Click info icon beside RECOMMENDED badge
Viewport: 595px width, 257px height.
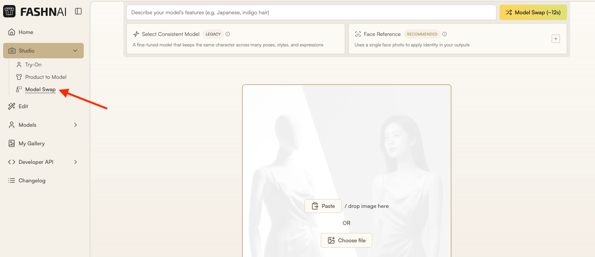tap(445, 34)
